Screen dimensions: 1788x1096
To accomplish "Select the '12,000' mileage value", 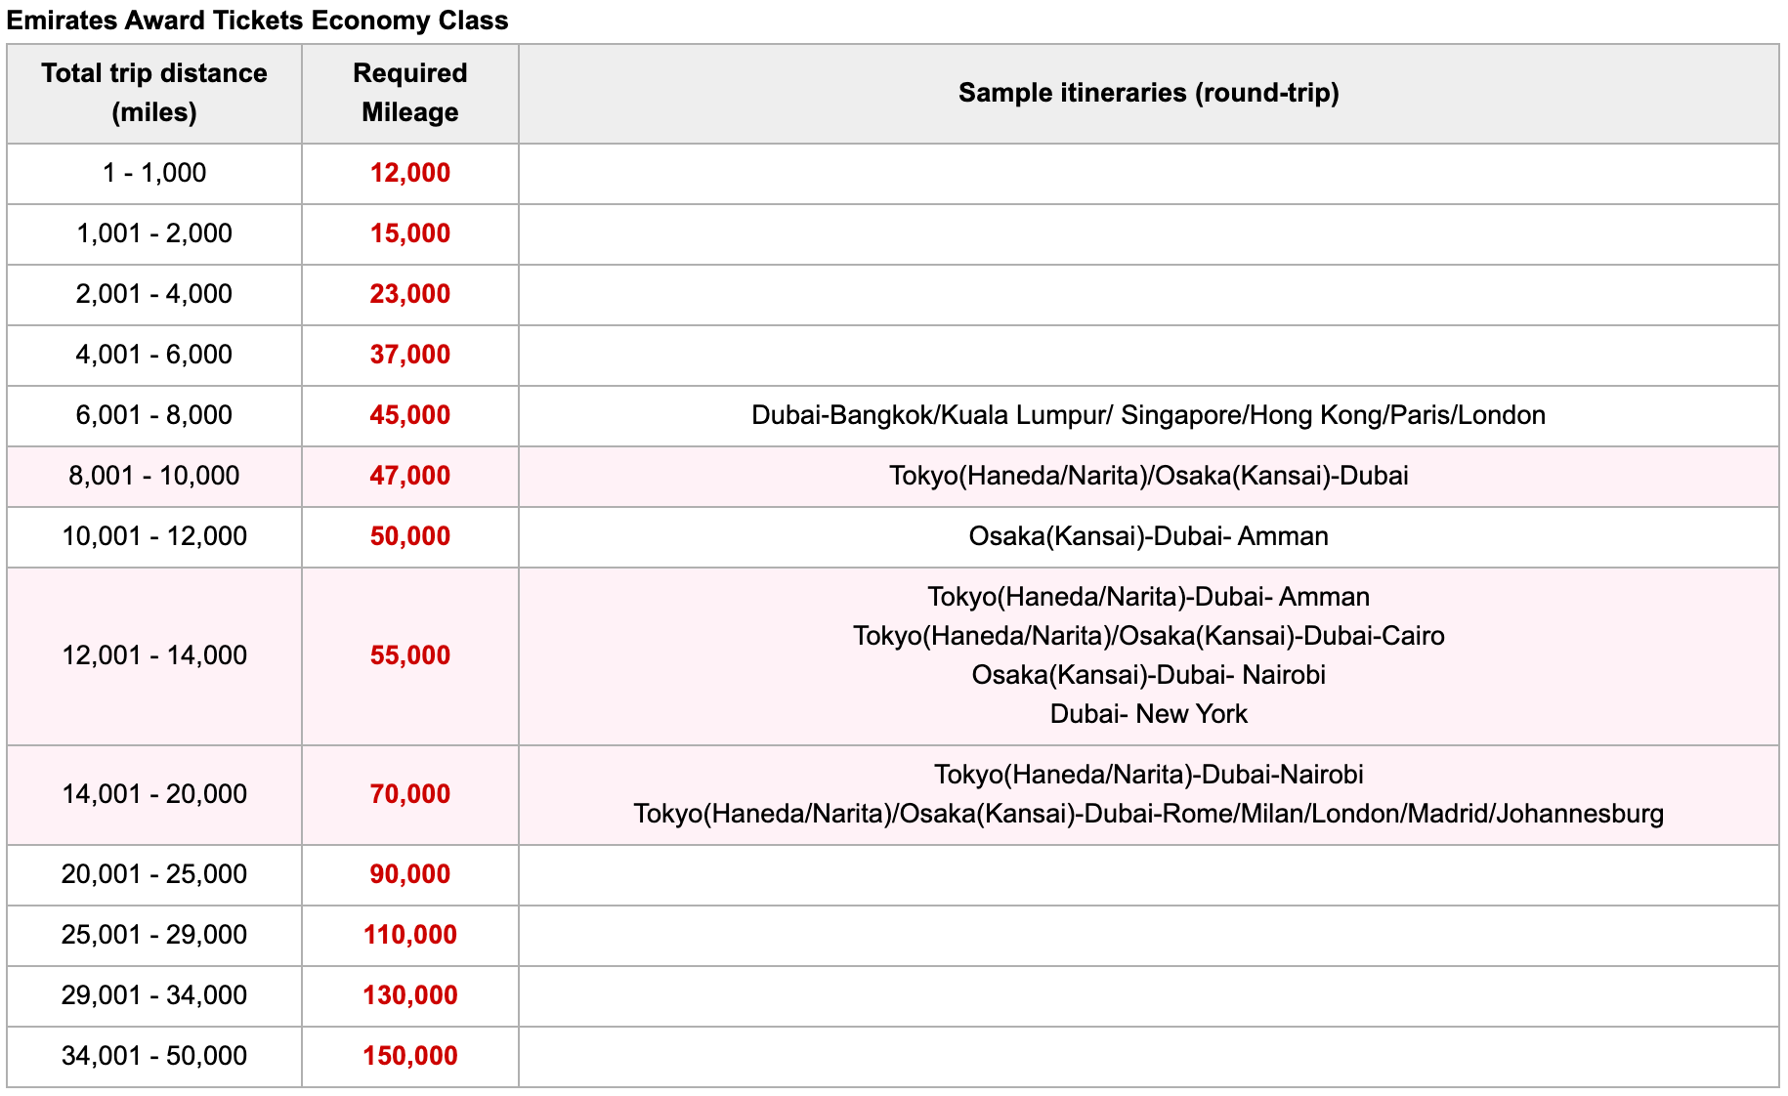I will click(x=410, y=173).
